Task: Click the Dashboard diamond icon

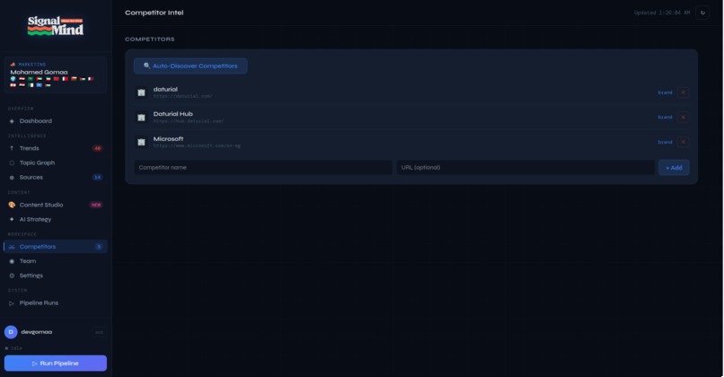Action: click(x=12, y=121)
